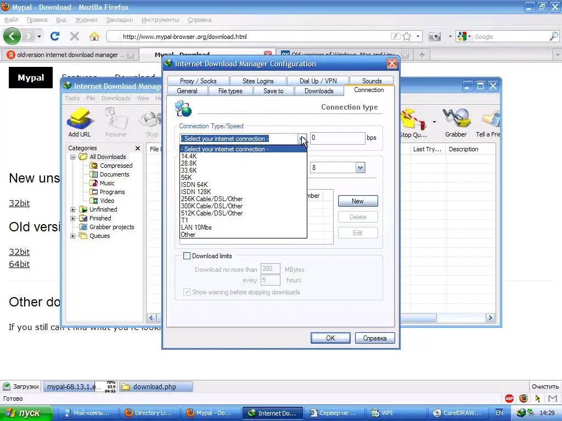Choose Other in connection list

243,235
